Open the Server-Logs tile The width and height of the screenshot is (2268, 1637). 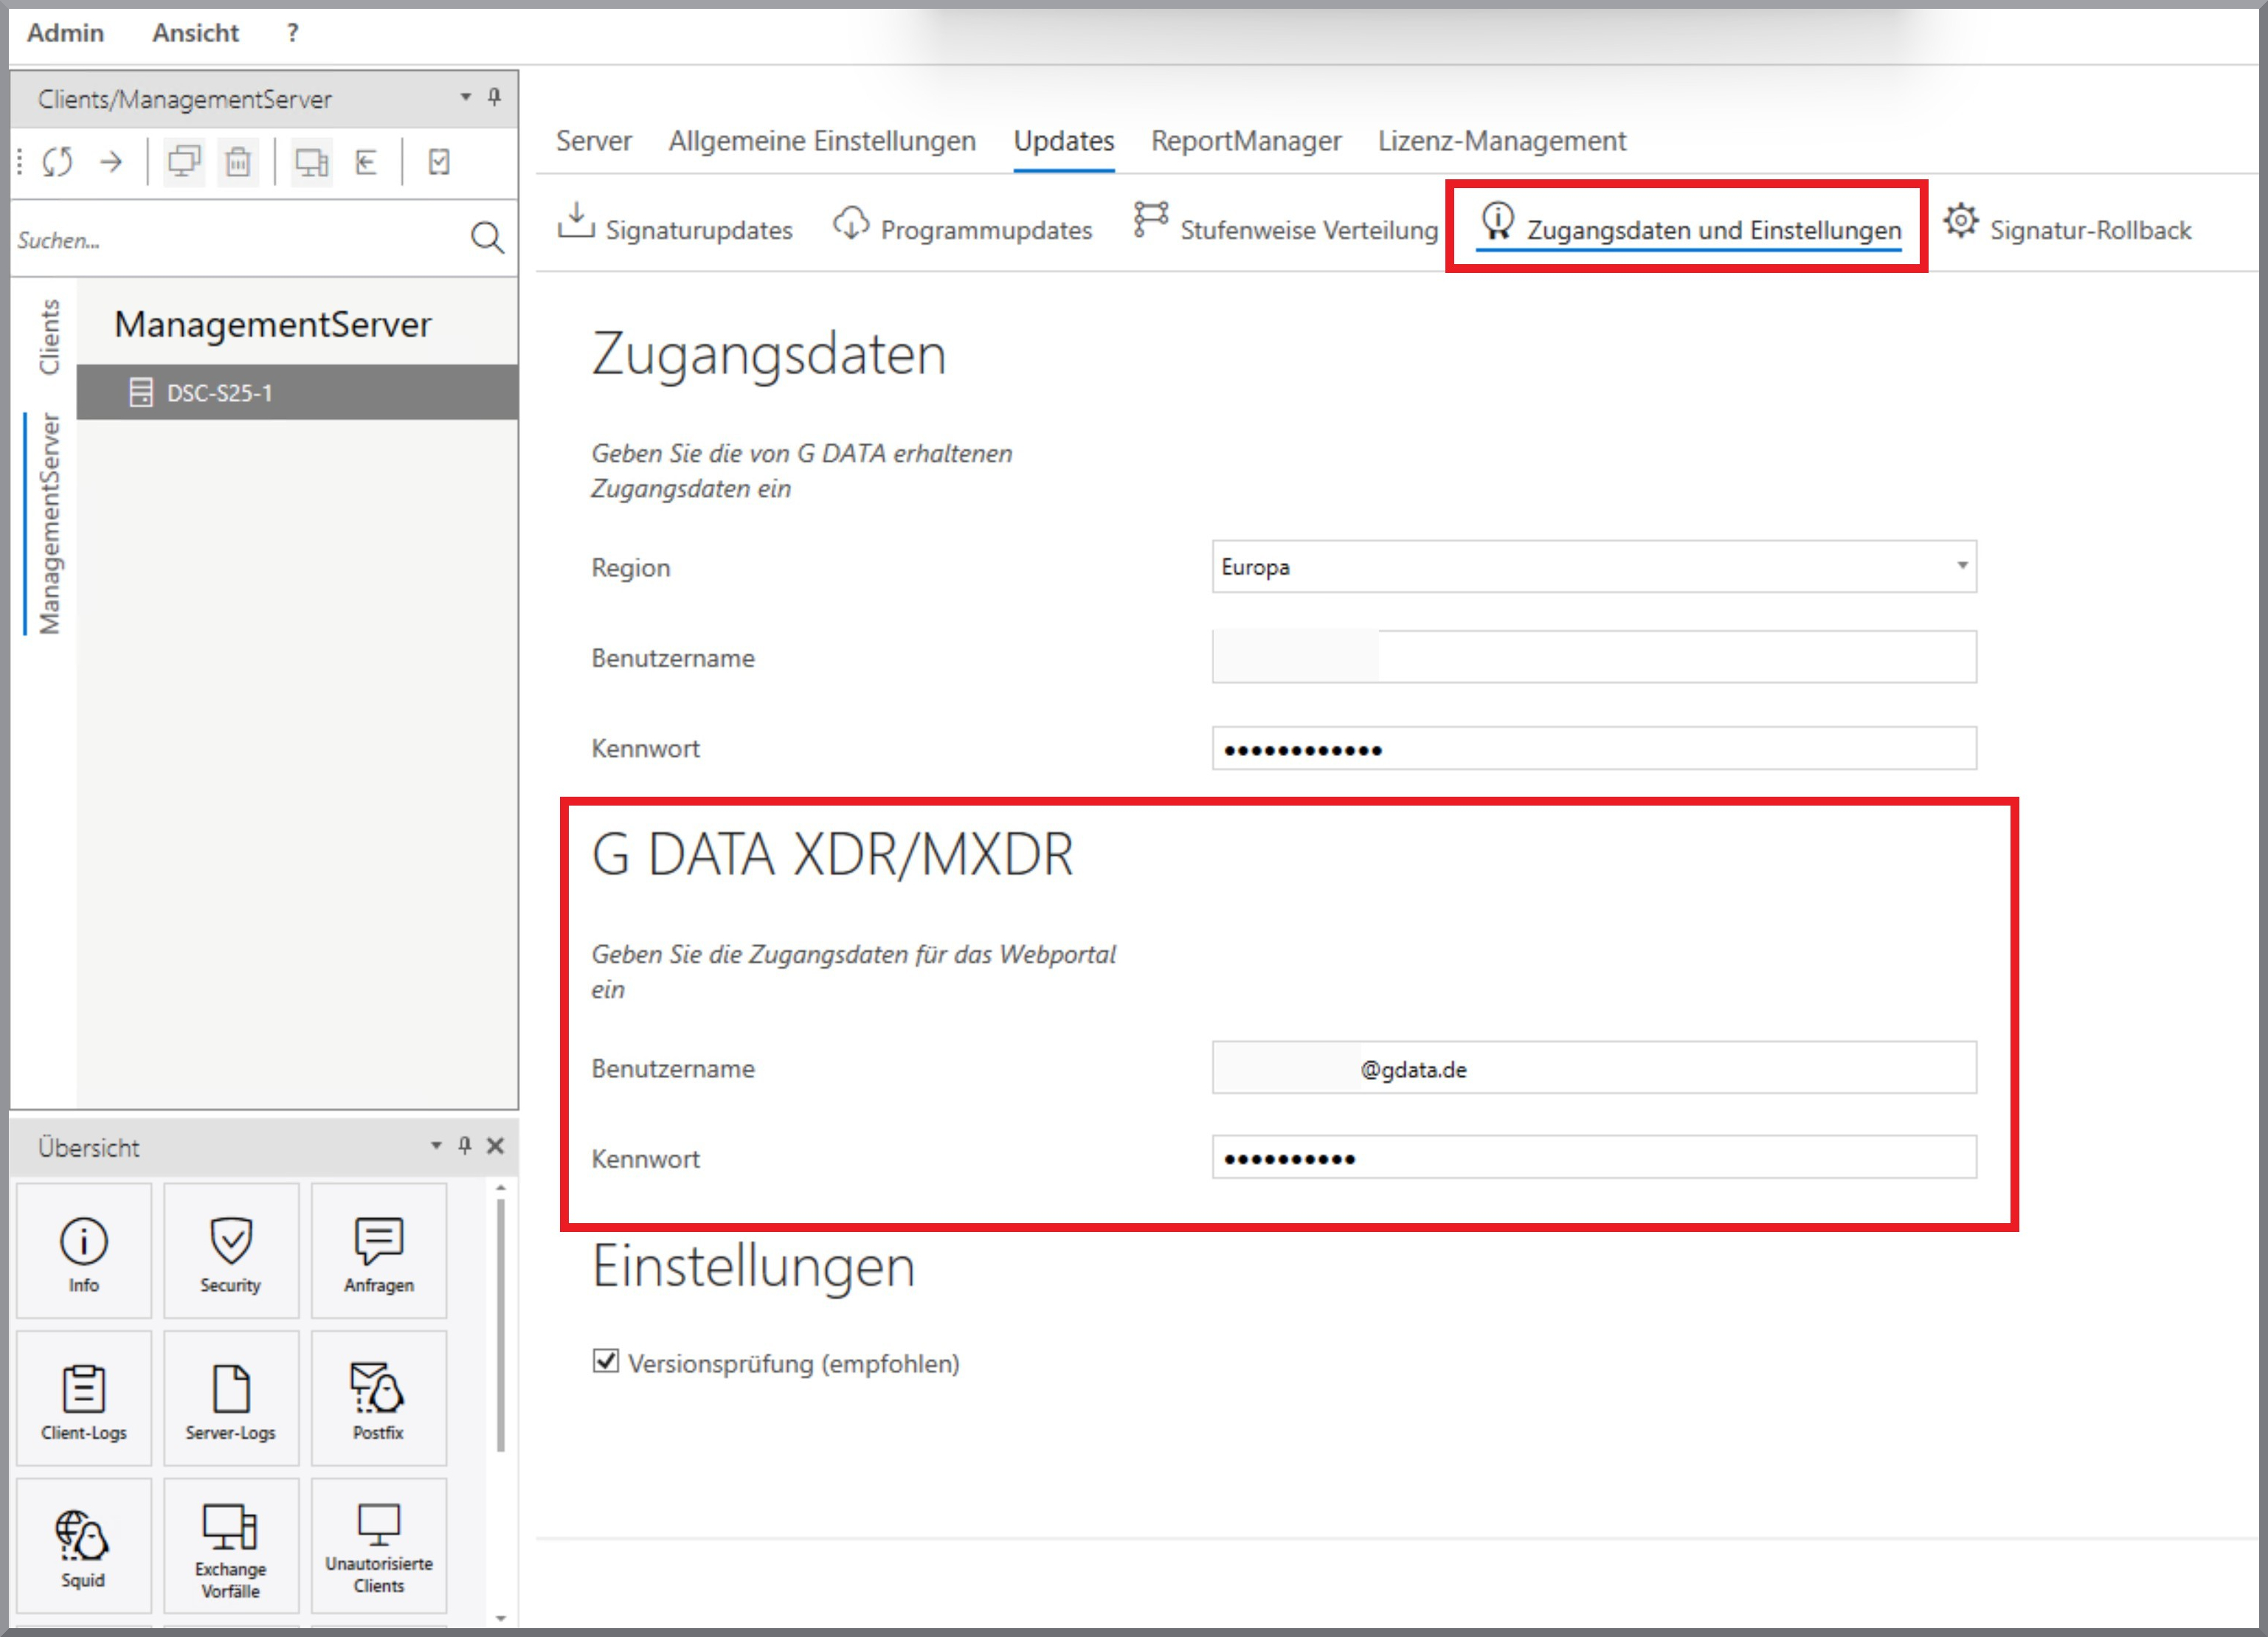231,1398
